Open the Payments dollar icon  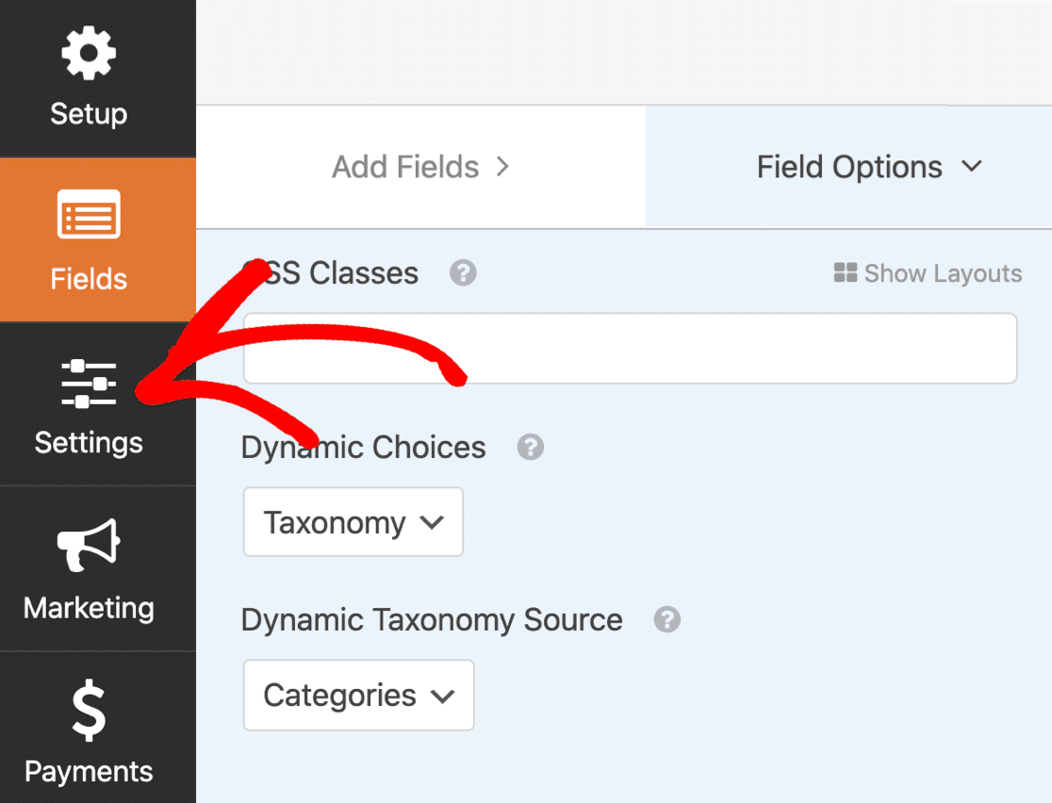(89, 711)
